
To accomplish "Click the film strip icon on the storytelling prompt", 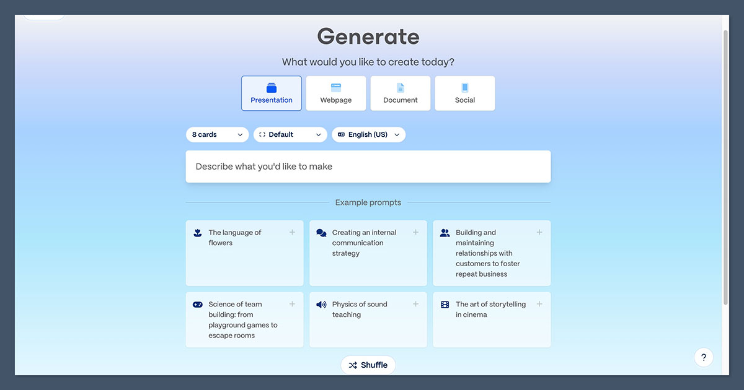I will point(444,304).
